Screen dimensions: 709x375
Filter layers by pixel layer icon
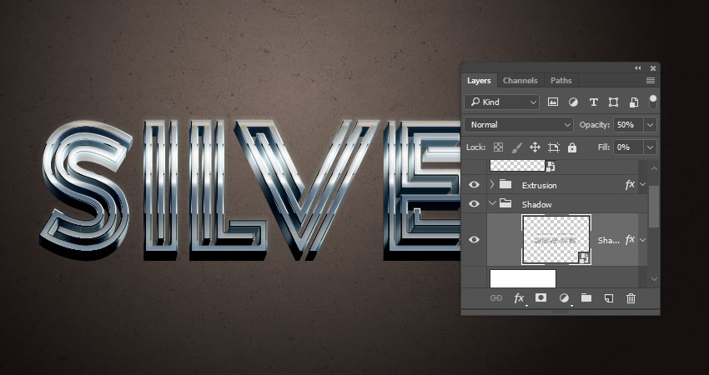(553, 102)
